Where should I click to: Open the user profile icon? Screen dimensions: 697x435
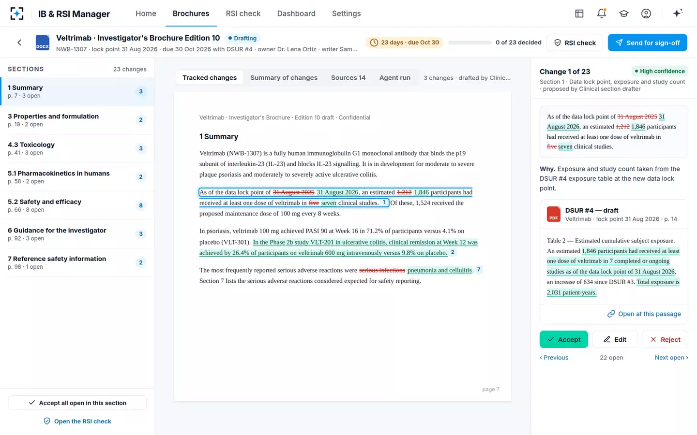(x=646, y=14)
